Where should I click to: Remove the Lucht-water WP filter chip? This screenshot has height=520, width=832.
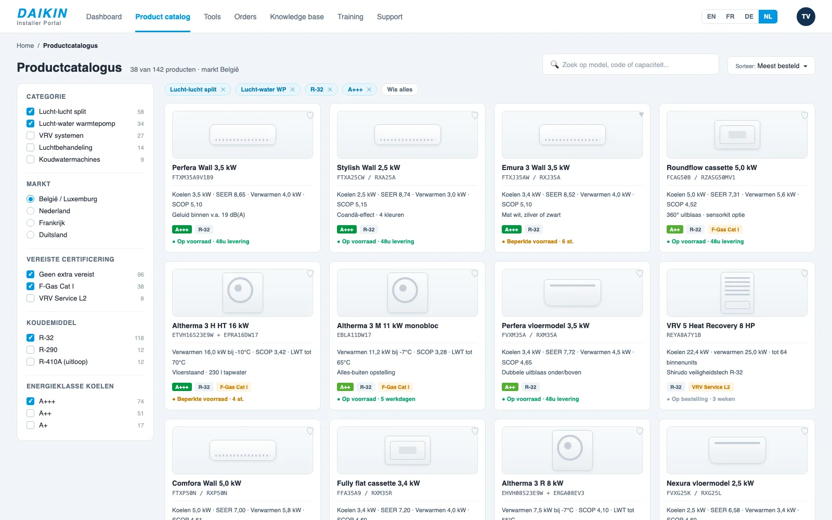coord(292,89)
